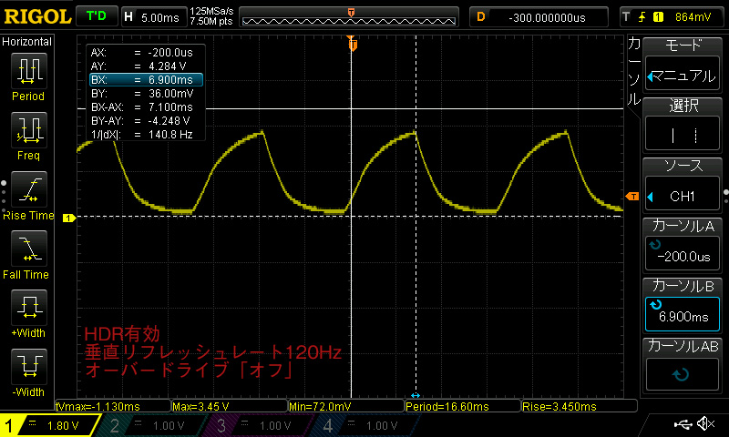Viewport: 729px width, 437px height.
Task: Click the T'D trigger status indicator
Action: tap(97, 16)
